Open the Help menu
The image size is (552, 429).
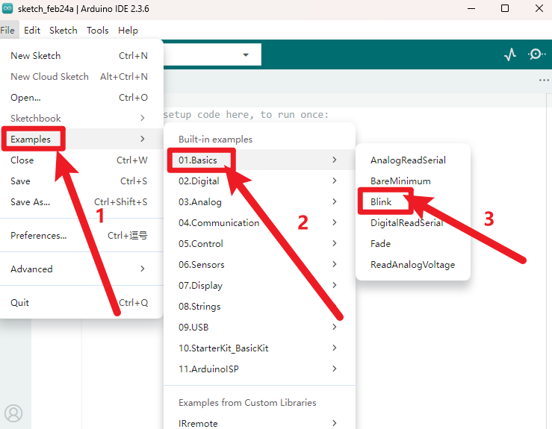click(x=128, y=31)
